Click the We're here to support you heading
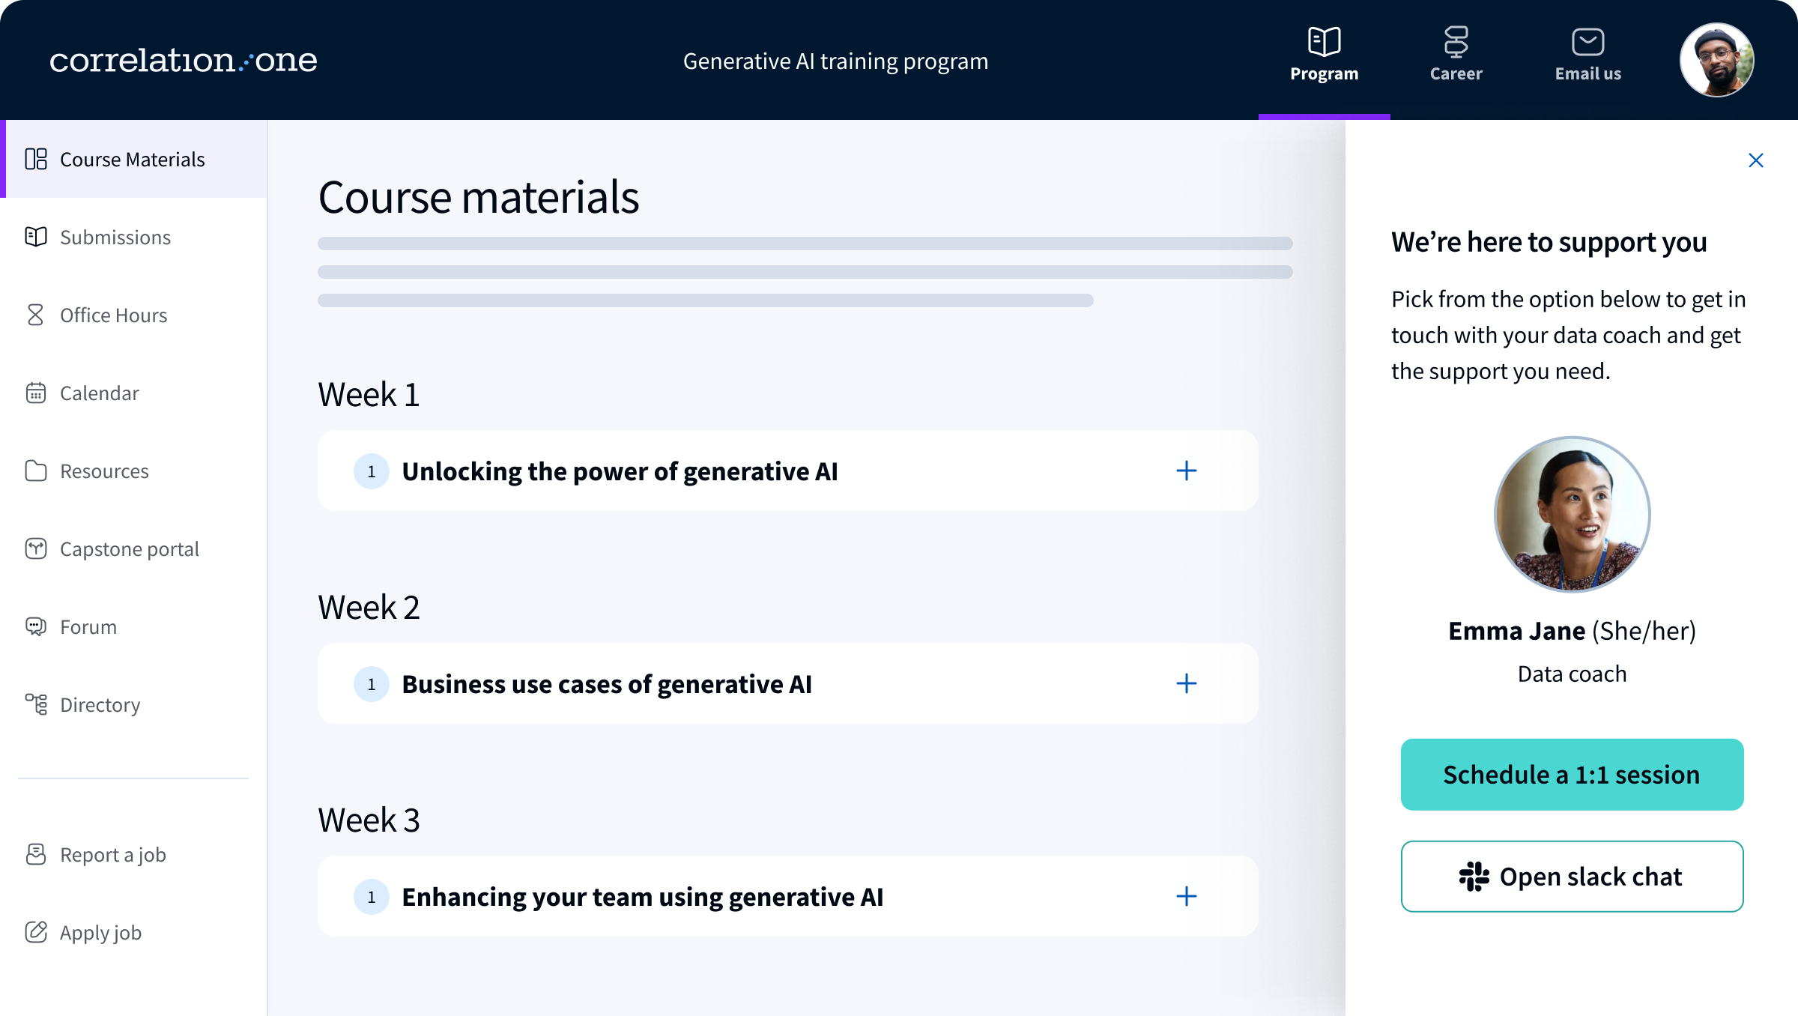 click(x=1549, y=242)
